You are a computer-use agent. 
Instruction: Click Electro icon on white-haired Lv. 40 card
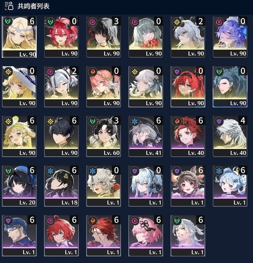tap(219, 121)
